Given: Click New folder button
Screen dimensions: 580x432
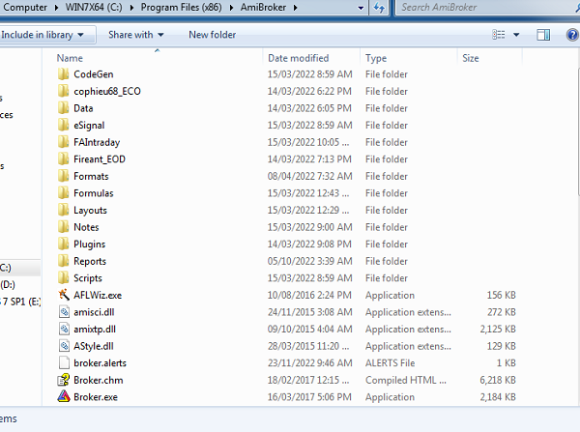Looking at the screenshot, I should (213, 35).
